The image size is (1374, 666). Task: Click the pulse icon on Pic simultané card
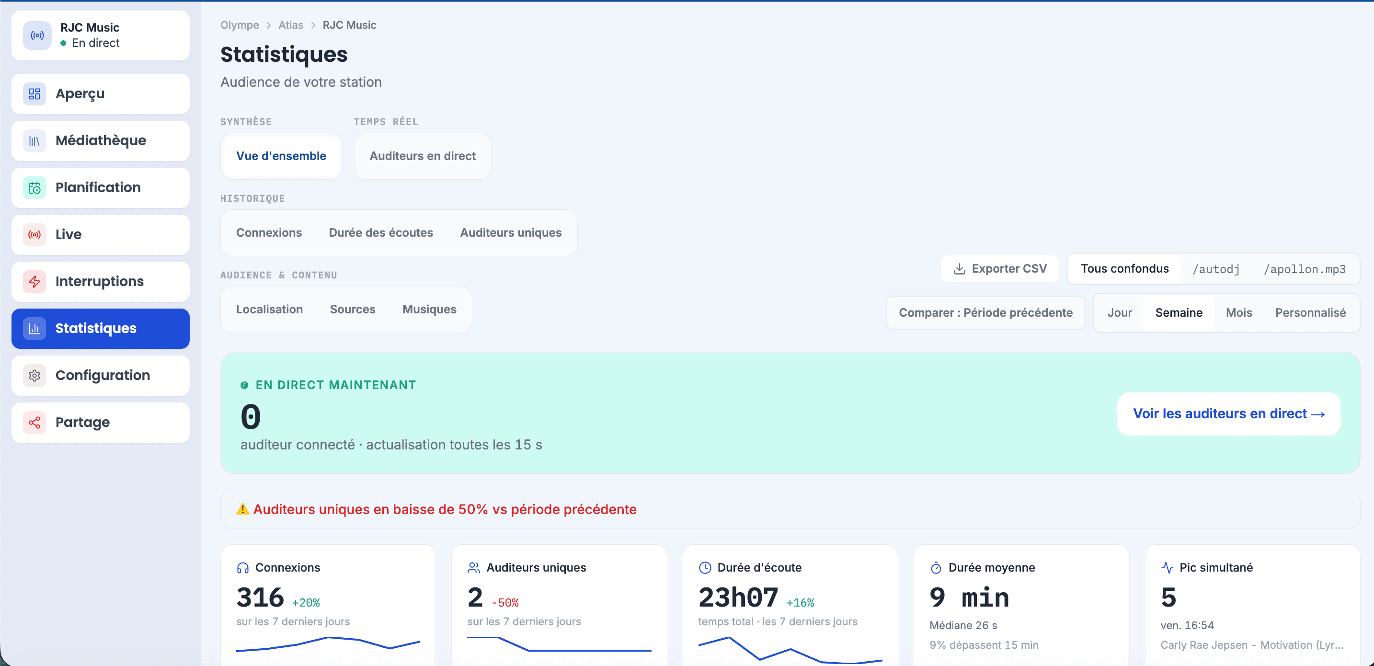1167,568
